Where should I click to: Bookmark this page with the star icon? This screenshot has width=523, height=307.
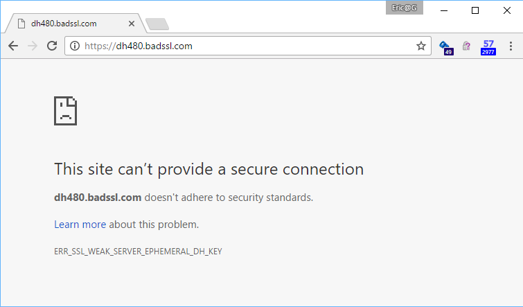[420, 46]
